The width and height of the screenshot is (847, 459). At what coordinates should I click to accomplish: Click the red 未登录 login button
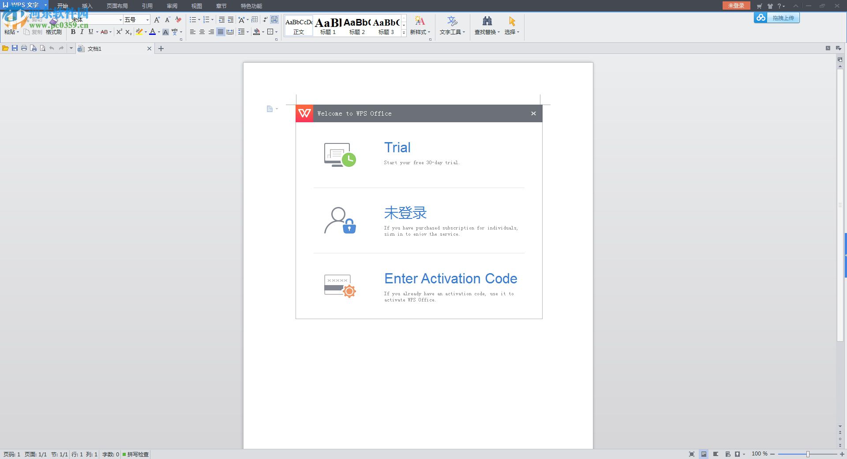(x=736, y=5)
